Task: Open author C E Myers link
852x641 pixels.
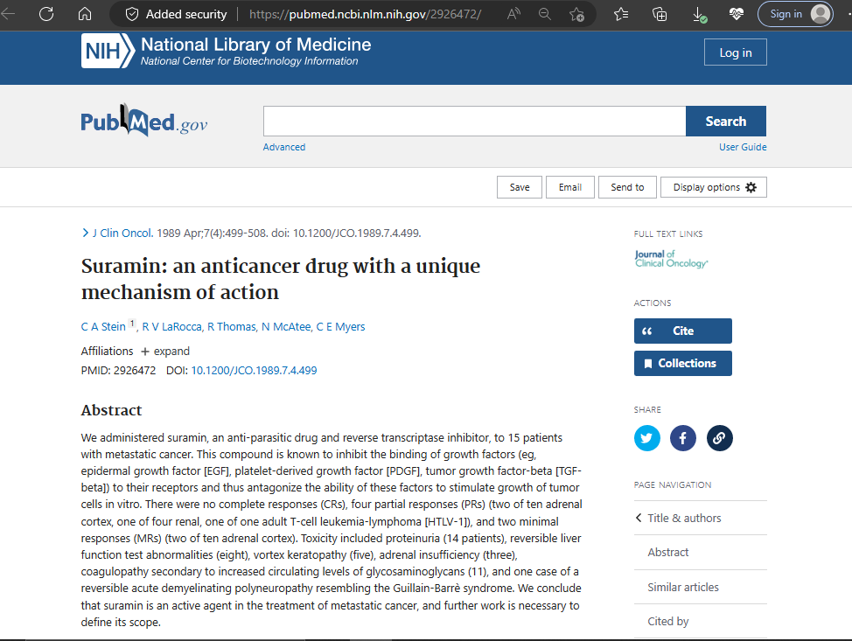Action: point(340,327)
